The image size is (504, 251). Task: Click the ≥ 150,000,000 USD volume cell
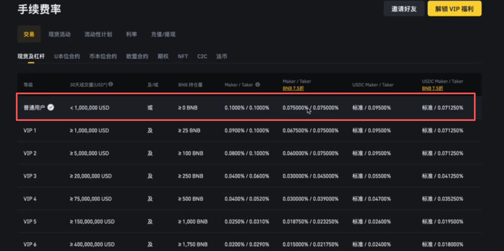pos(92,221)
